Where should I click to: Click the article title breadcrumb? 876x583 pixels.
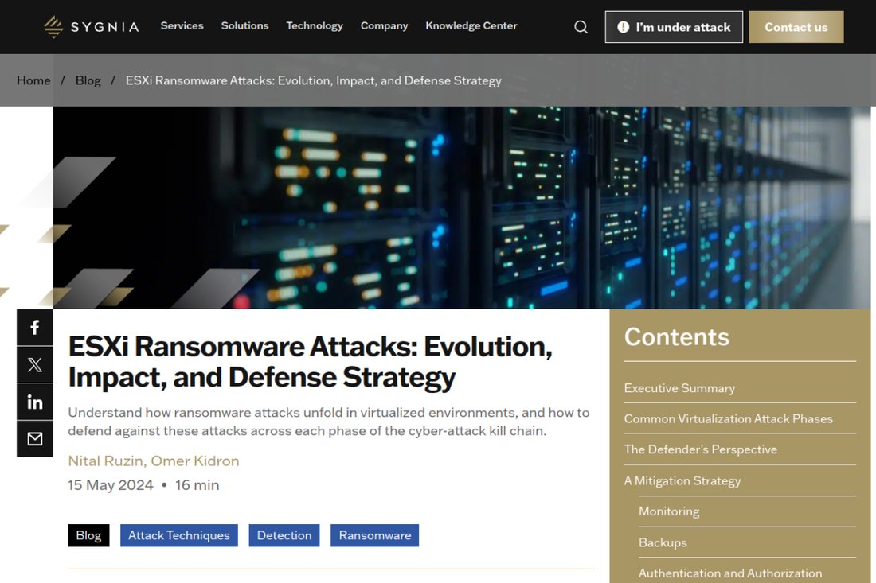tap(314, 80)
